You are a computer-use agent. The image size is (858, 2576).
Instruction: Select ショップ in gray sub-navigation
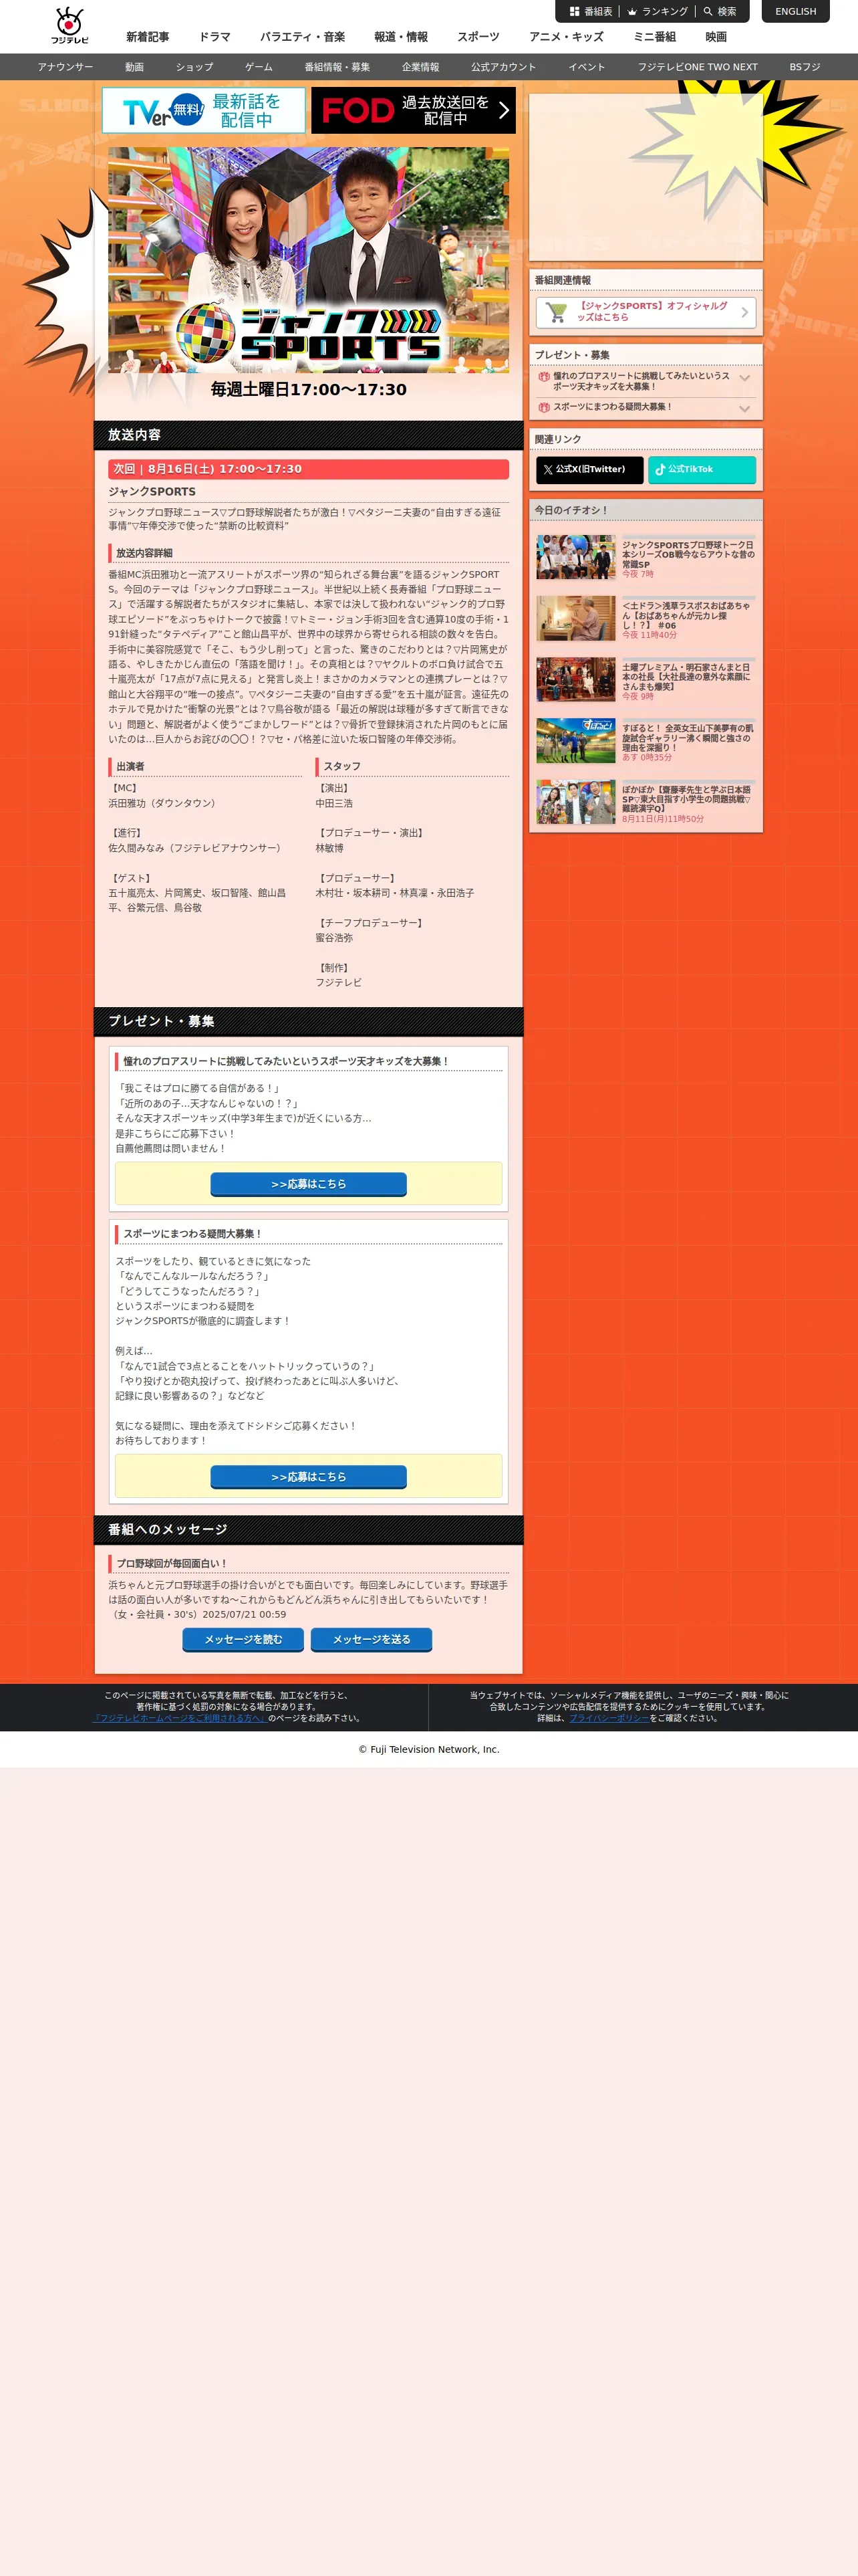coord(194,67)
